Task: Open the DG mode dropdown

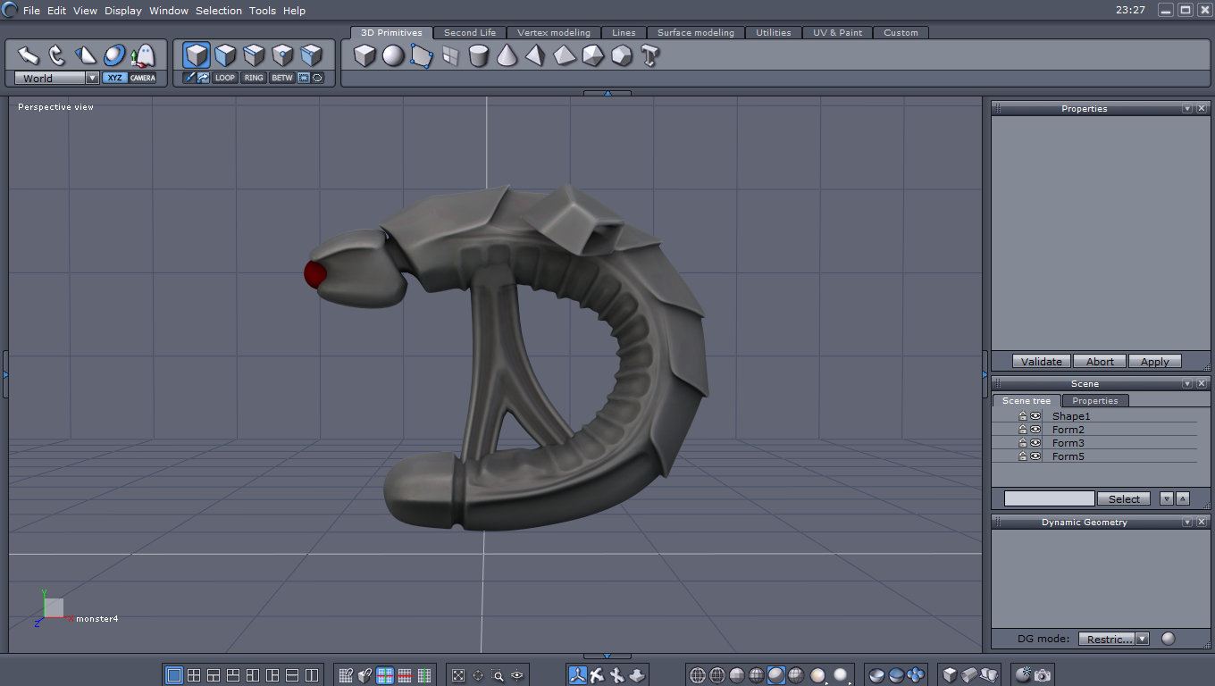Action: [x=1142, y=639]
